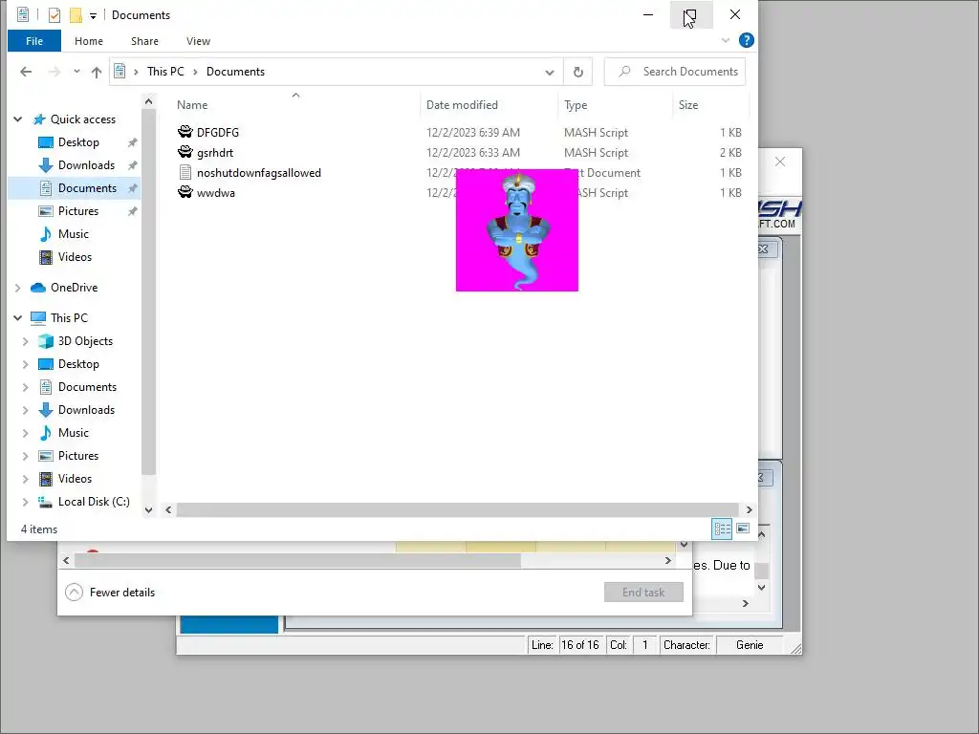Open Desktop in Quick access
This screenshot has height=734, width=979.
point(78,142)
